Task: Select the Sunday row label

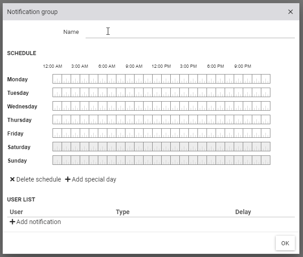Action: [x=17, y=161]
